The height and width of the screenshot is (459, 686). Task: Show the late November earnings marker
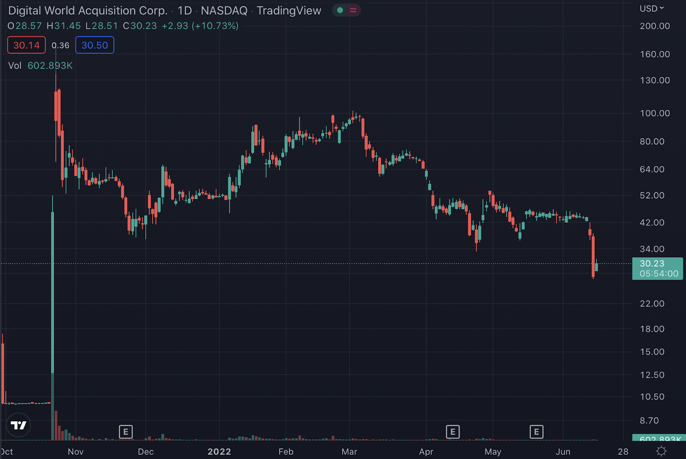[x=126, y=432]
